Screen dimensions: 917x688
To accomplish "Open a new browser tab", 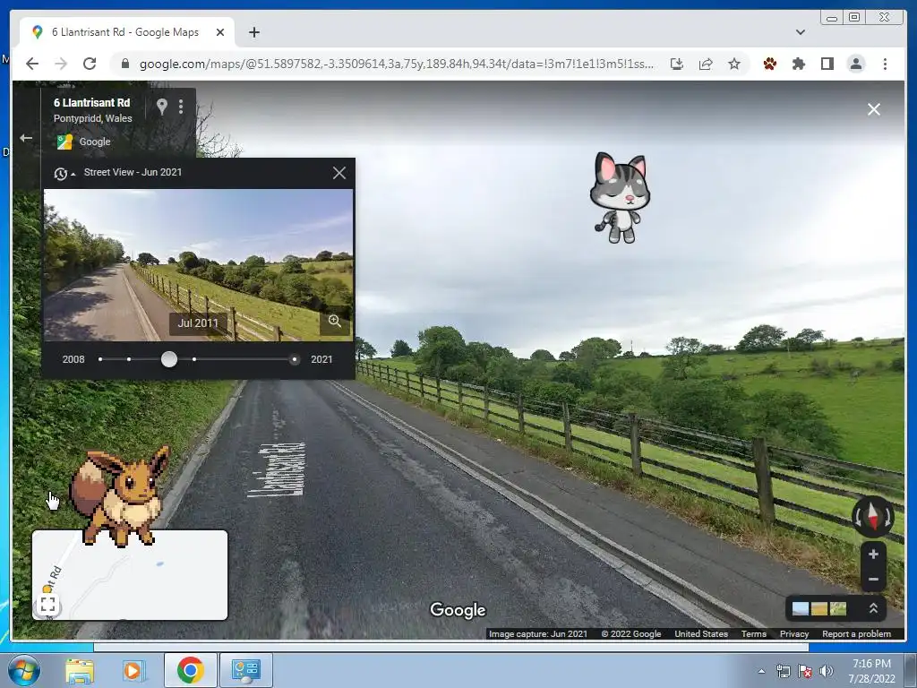I will click(253, 32).
